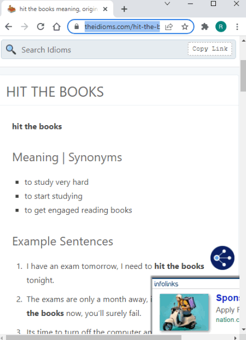Click the Copy Link button
The height and width of the screenshot is (340, 246).
tap(210, 49)
